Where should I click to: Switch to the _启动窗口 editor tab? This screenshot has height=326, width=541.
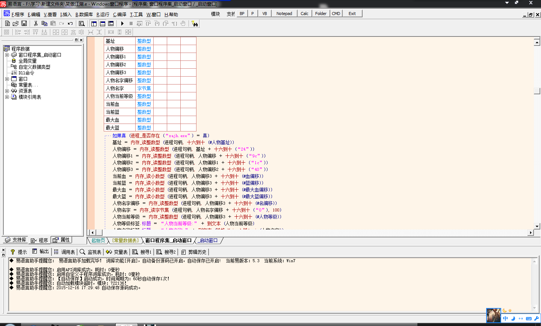[x=208, y=240]
